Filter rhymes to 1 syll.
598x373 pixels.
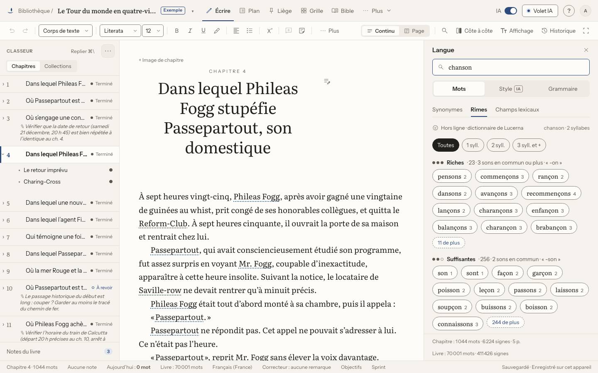[473, 145]
